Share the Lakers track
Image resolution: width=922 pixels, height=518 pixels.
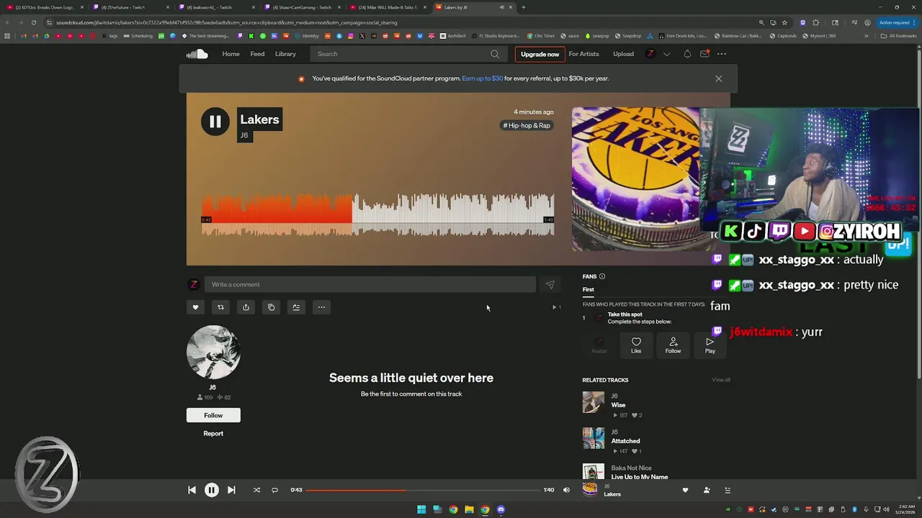point(246,307)
